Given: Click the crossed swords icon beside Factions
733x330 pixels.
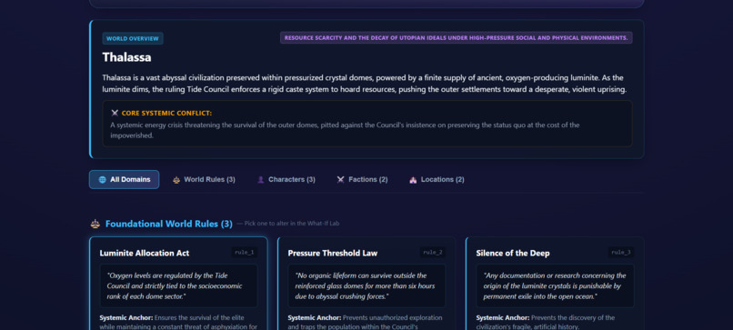Looking at the screenshot, I should [x=341, y=180].
